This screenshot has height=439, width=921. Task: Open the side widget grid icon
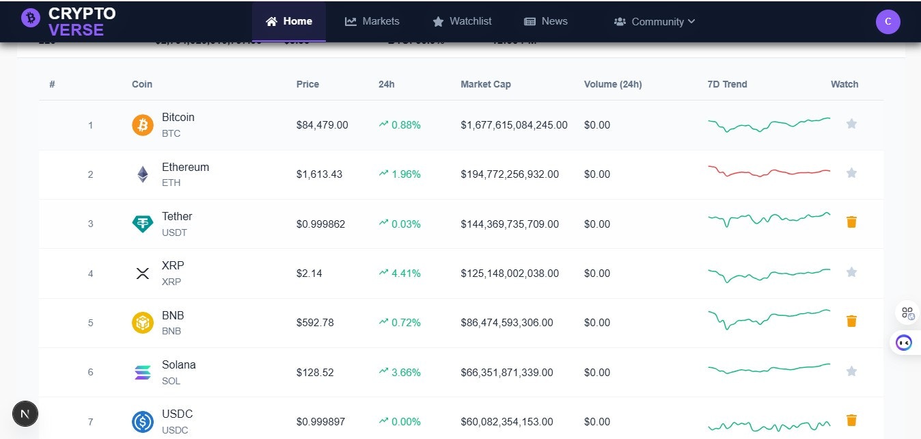point(907,313)
